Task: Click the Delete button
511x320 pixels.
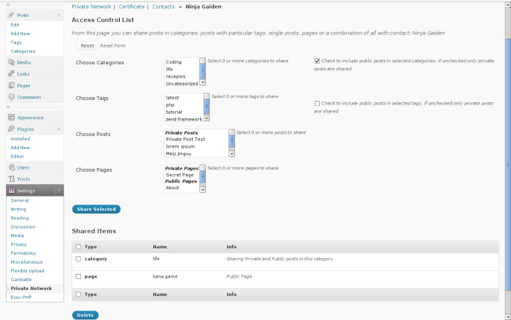Action: (x=85, y=315)
